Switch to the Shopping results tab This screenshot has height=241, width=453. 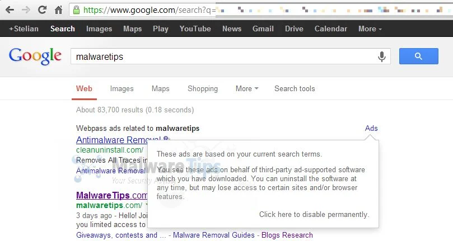coord(203,88)
